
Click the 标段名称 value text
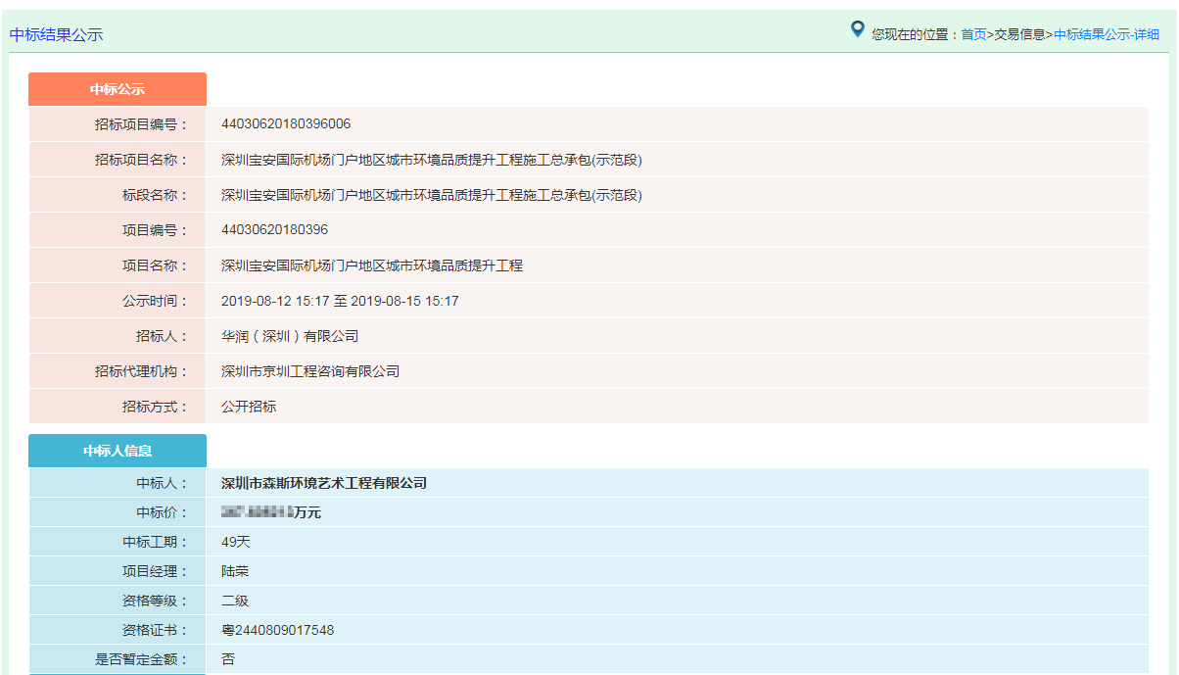(431, 195)
